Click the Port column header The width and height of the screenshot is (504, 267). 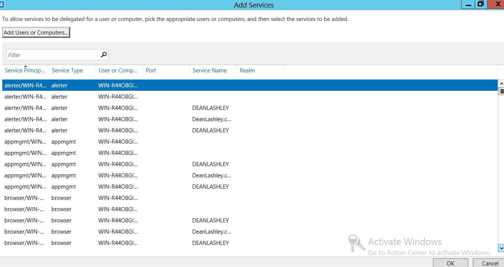(151, 70)
